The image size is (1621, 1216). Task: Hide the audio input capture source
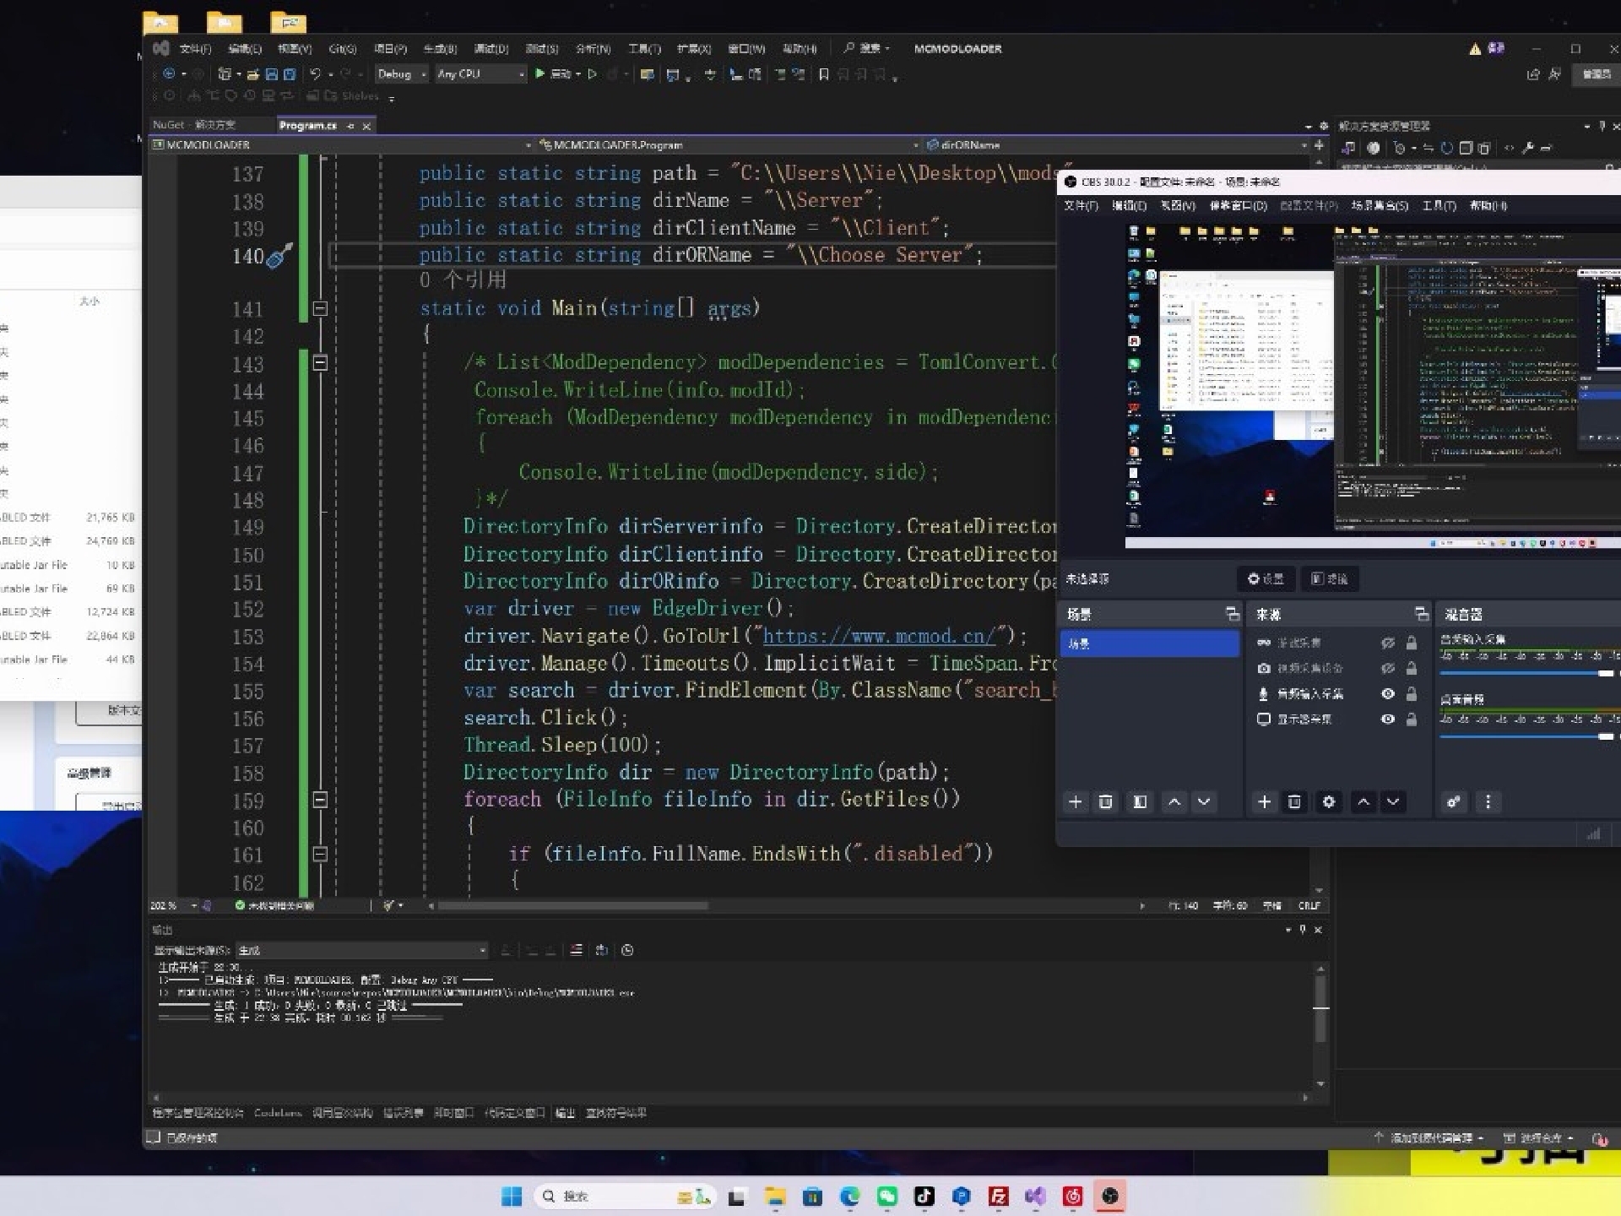click(x=1387, y=693)
